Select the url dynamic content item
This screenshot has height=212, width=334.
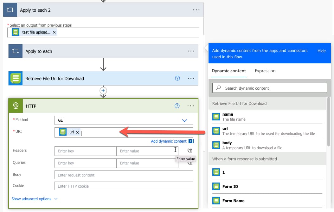(x=267, y=131)
